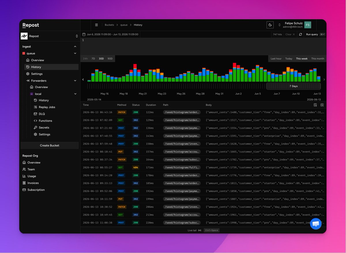Open Team in Repost Org section
The image size is (346, 253).
[31, 169]
